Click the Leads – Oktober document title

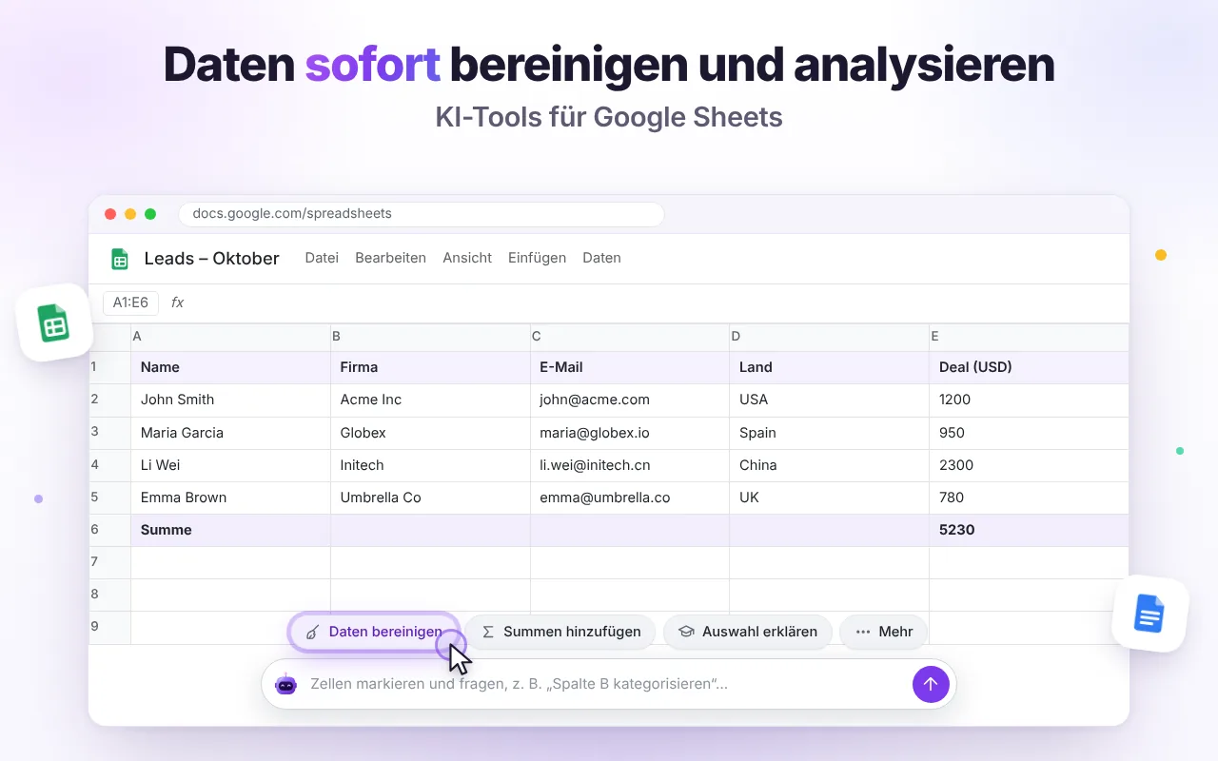point(211,258)
